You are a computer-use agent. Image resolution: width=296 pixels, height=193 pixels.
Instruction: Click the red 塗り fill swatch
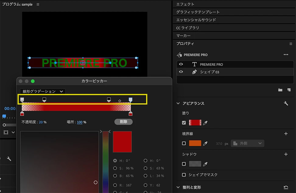coord(195,123)
